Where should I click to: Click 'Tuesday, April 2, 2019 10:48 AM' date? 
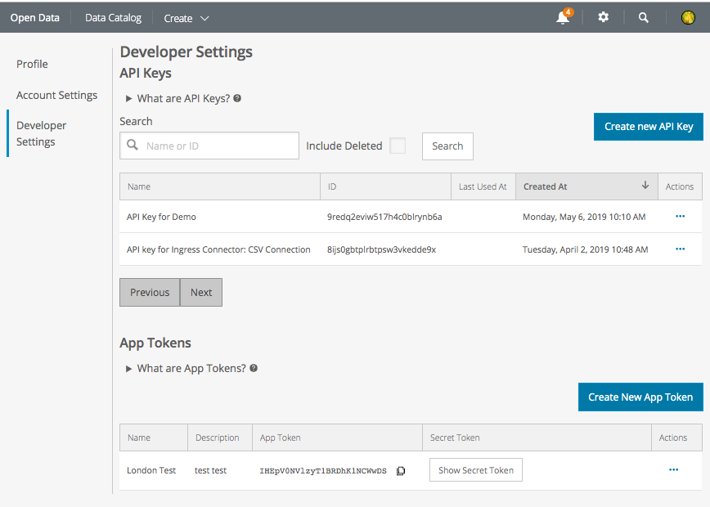[585, 249]
